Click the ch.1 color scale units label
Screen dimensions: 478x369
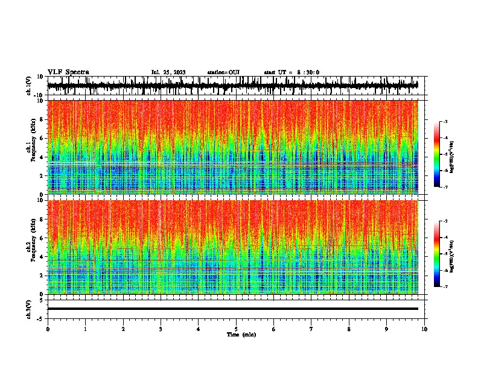click(452, 157)
